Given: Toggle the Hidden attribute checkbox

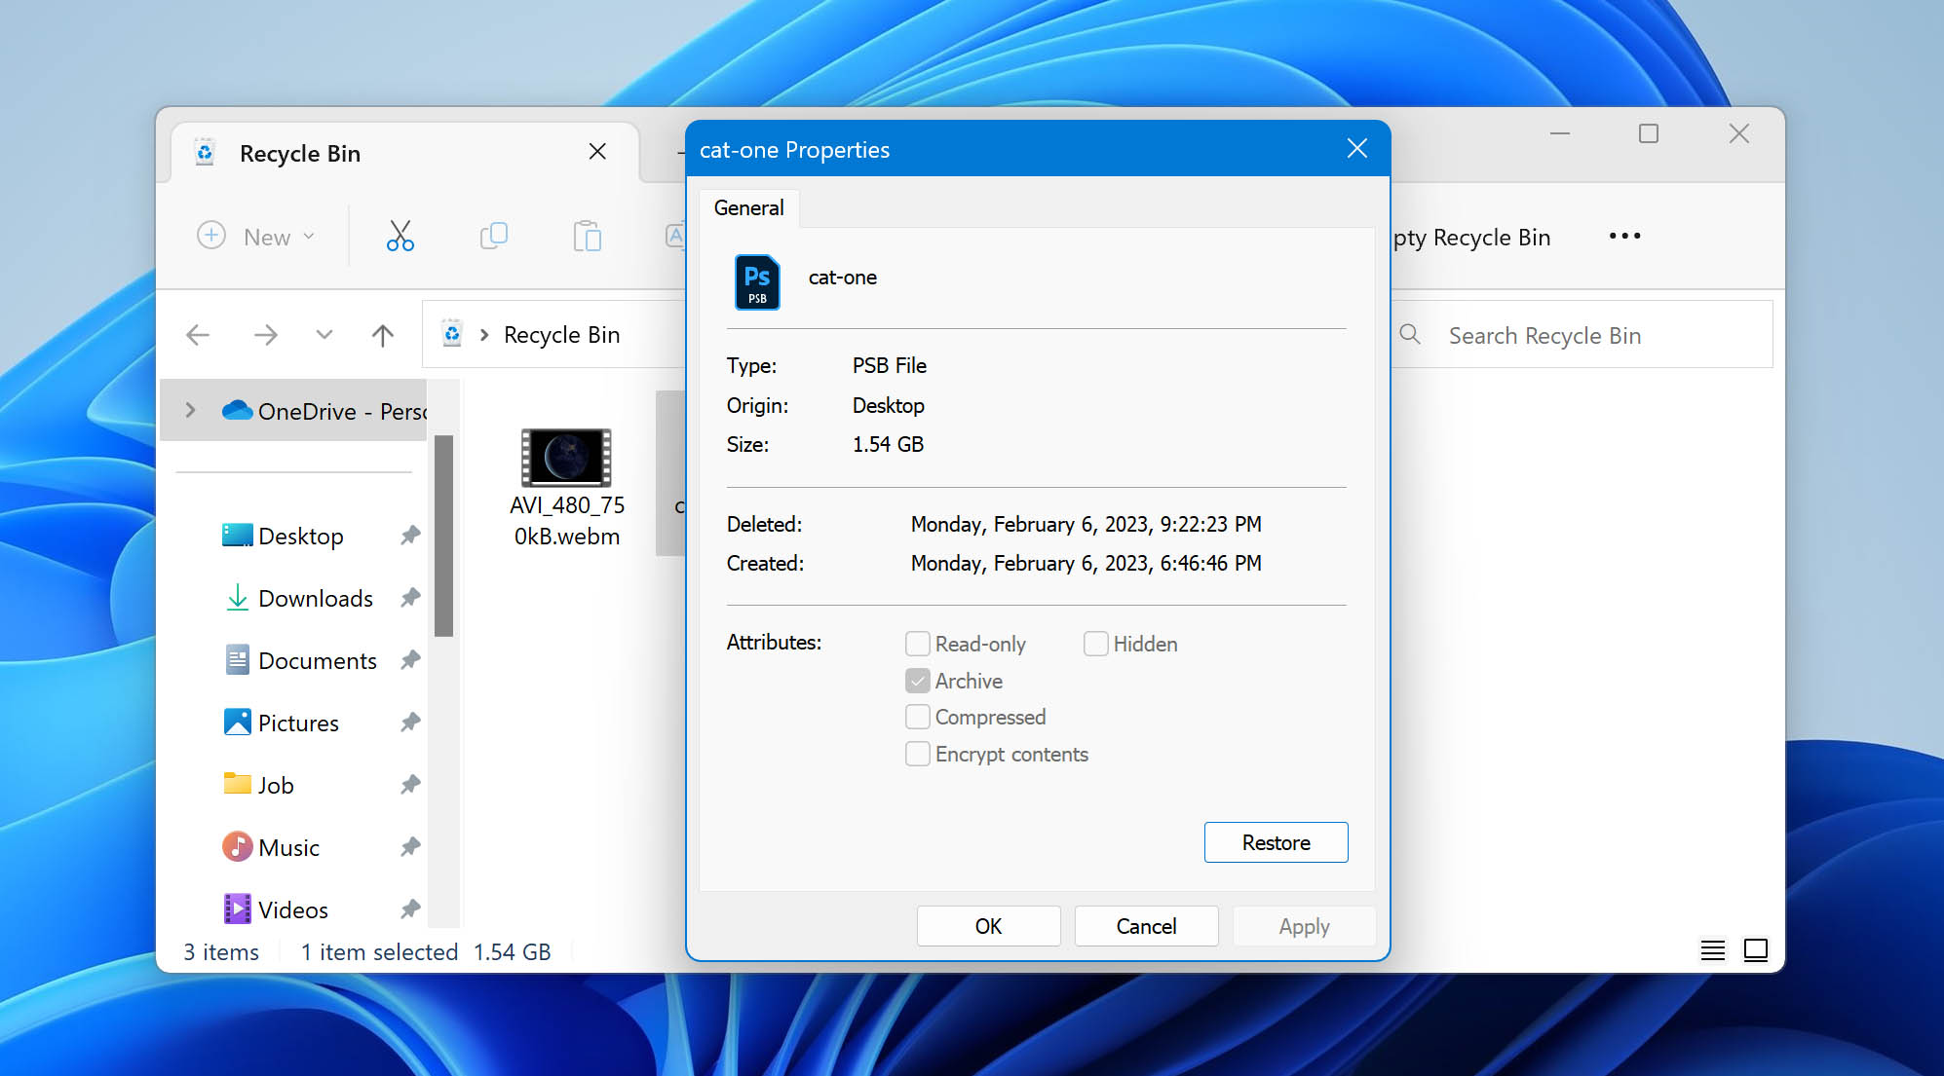Looking at the screenshot, I should tap(1092, 643).
